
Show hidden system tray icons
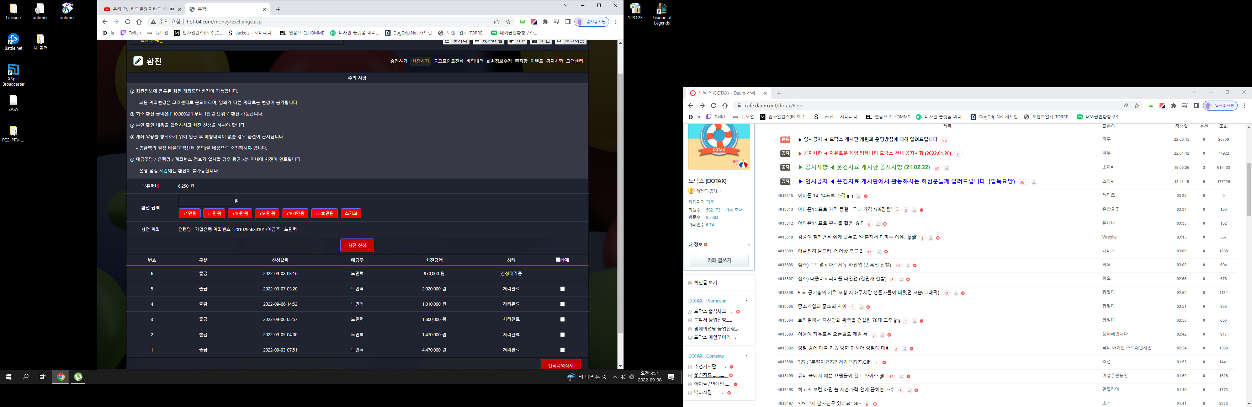click(x=615, y=377)
